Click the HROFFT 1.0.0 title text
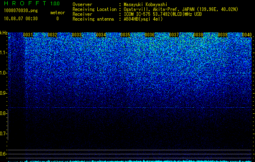The image size is (255, 162). 32,3
